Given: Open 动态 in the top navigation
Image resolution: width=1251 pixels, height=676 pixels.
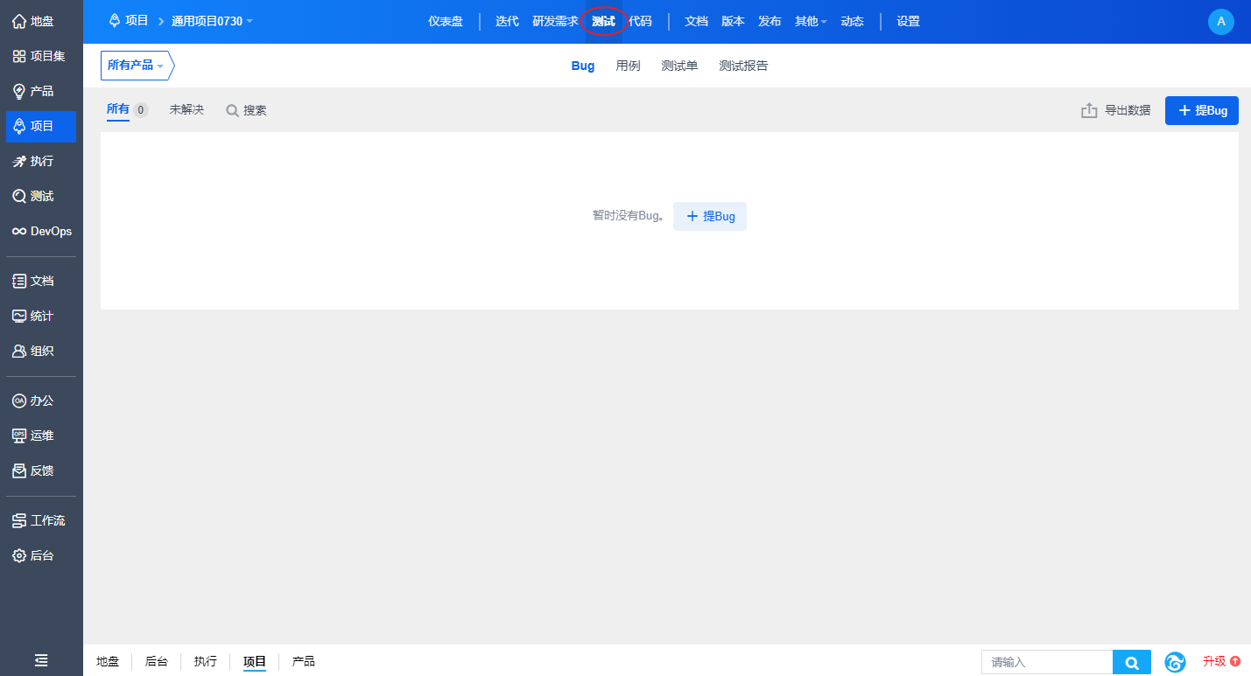Looking at the screenshot, I should [852, 21].
